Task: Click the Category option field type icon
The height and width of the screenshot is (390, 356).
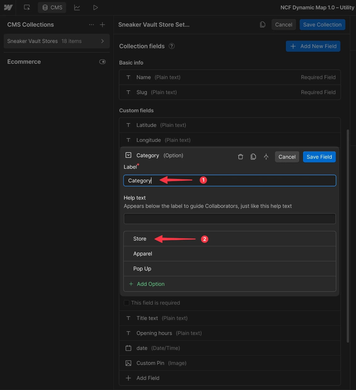Action: click(128, 155)
